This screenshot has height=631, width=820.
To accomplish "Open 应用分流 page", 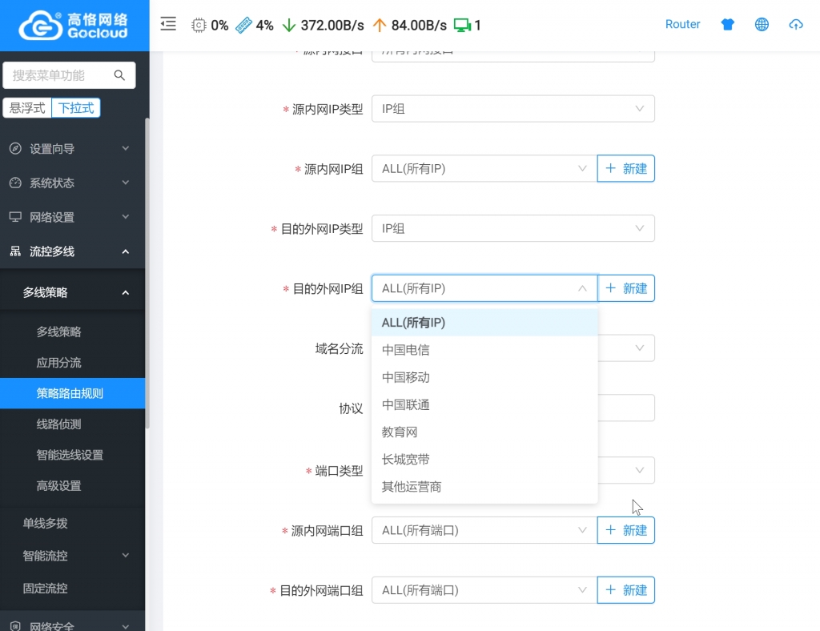I will pyautogui.click(x=72, y=362).
